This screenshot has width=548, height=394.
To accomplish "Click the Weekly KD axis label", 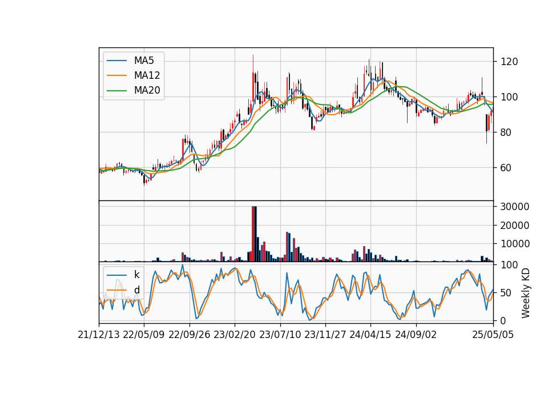I will click(x=525, y=293).
